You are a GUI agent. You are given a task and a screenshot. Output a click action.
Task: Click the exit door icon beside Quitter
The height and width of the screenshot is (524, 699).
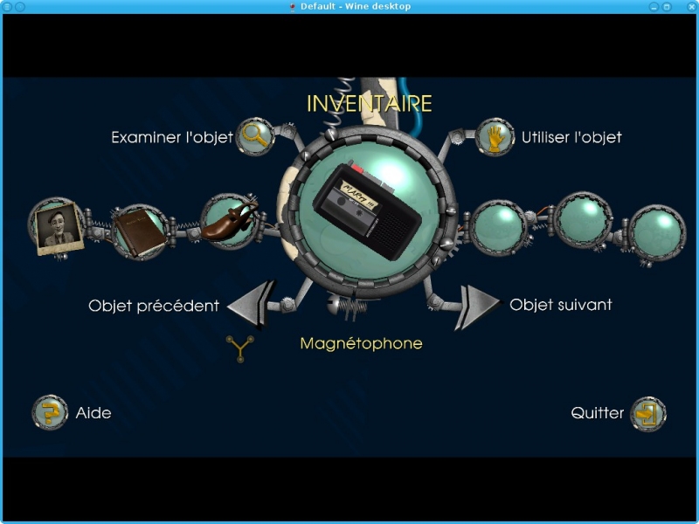tap(647, 413)
